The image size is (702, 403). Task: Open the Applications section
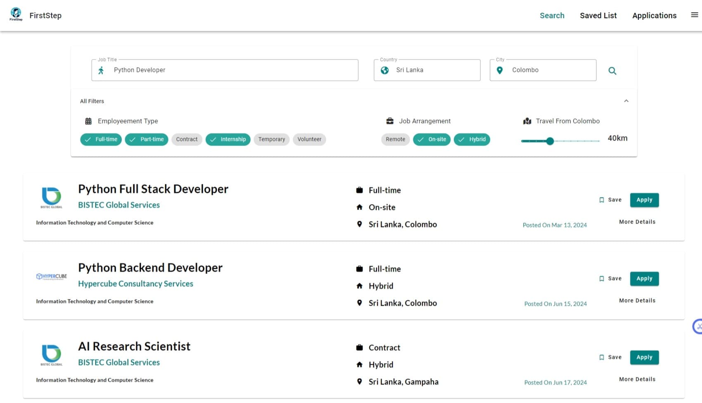[x=654, y=15]
